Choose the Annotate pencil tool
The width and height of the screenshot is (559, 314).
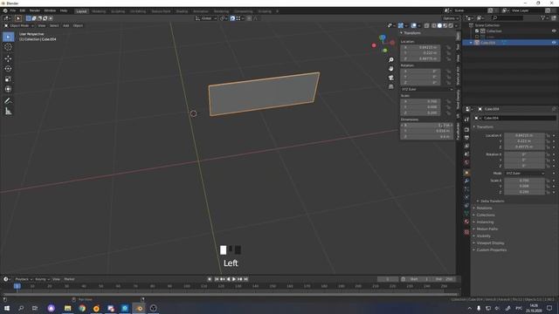(8, 101)
